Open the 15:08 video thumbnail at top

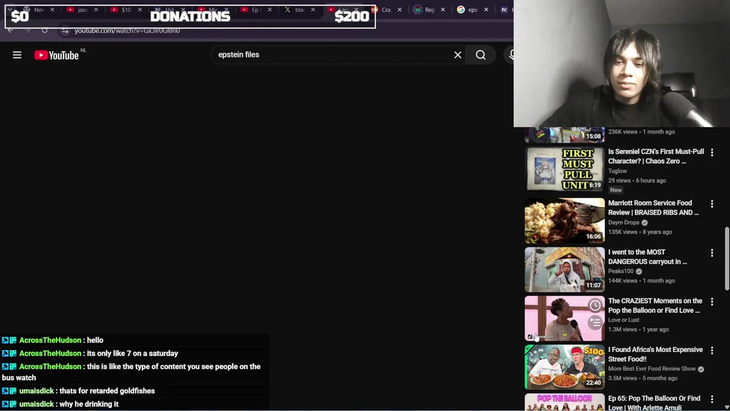point(565,135)
